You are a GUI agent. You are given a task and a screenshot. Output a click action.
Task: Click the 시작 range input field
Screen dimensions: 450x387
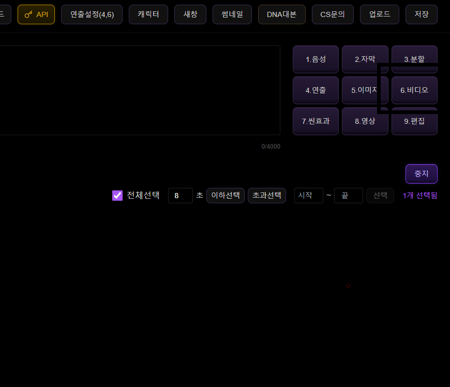[308, 196]
